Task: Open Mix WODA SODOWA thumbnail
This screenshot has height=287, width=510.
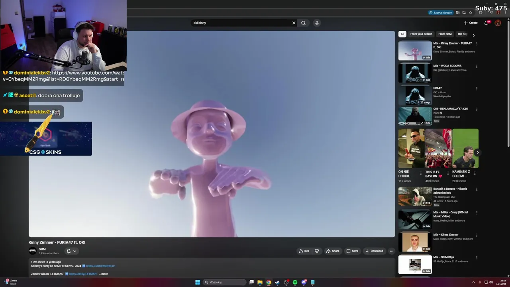Action: click(x=415, y=73)
